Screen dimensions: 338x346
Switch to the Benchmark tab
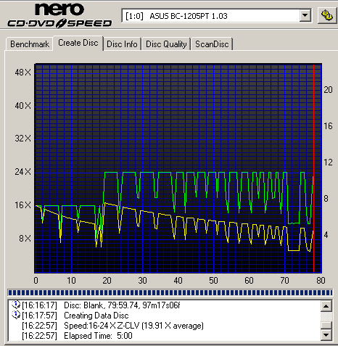(x=30, y=44)
